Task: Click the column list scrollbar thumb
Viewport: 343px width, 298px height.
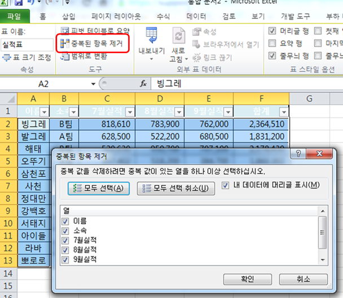Action: click(323, 233)
